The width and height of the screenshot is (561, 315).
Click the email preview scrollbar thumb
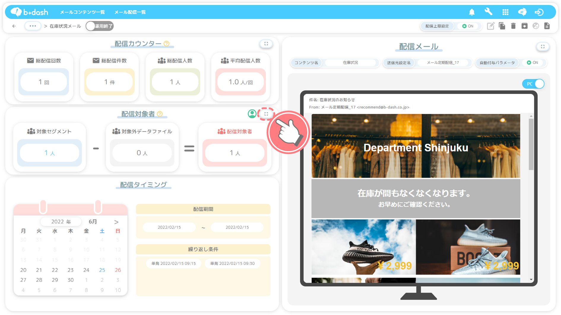pos(531,144)
